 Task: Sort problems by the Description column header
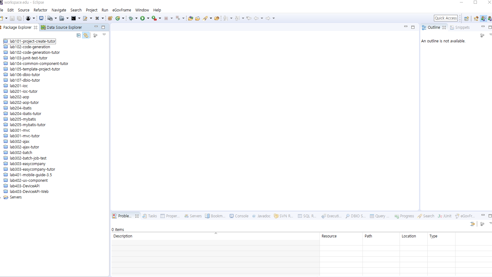[215, 236]
